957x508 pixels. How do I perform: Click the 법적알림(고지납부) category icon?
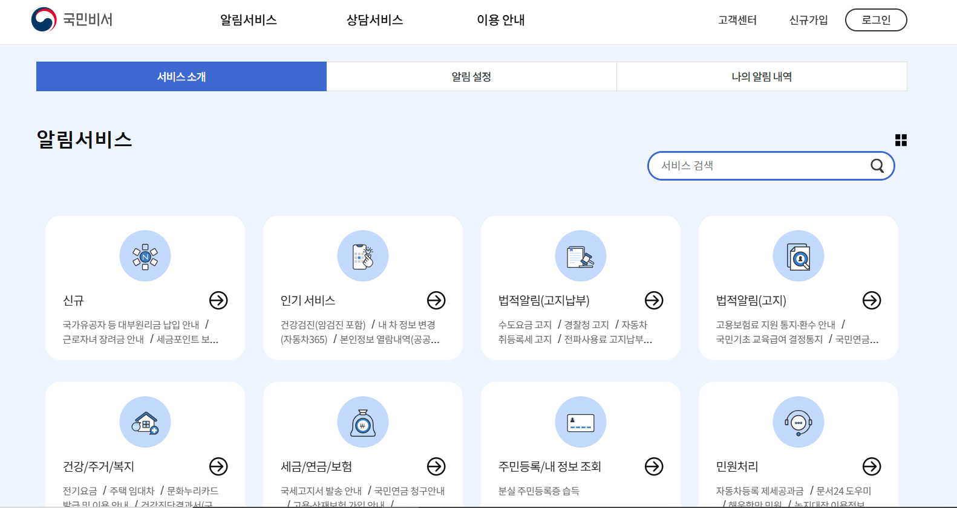click(581, 256)
